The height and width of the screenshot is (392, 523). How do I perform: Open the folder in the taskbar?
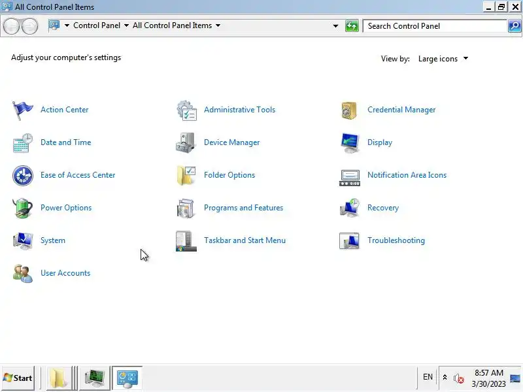point(59,378)
